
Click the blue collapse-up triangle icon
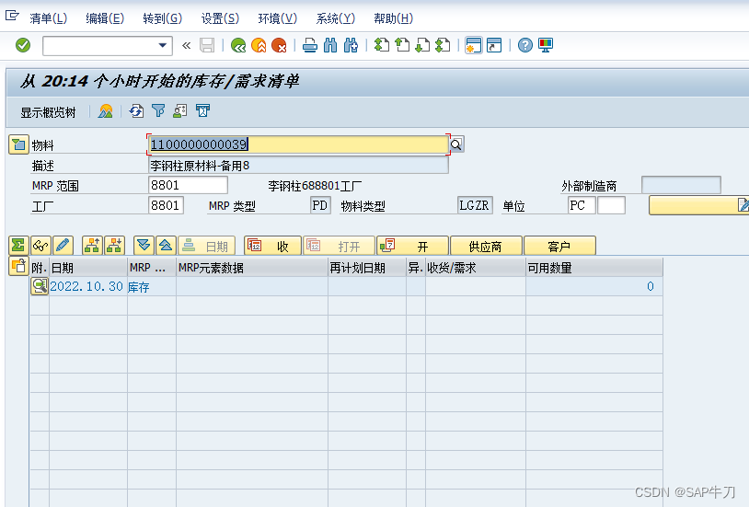click(166, 246)
